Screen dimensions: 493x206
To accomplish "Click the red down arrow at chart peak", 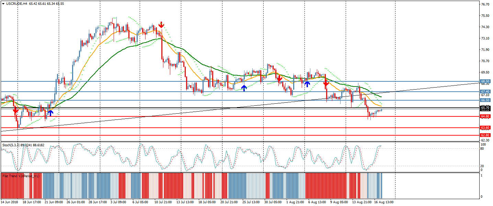I will (x=161, y=25).
